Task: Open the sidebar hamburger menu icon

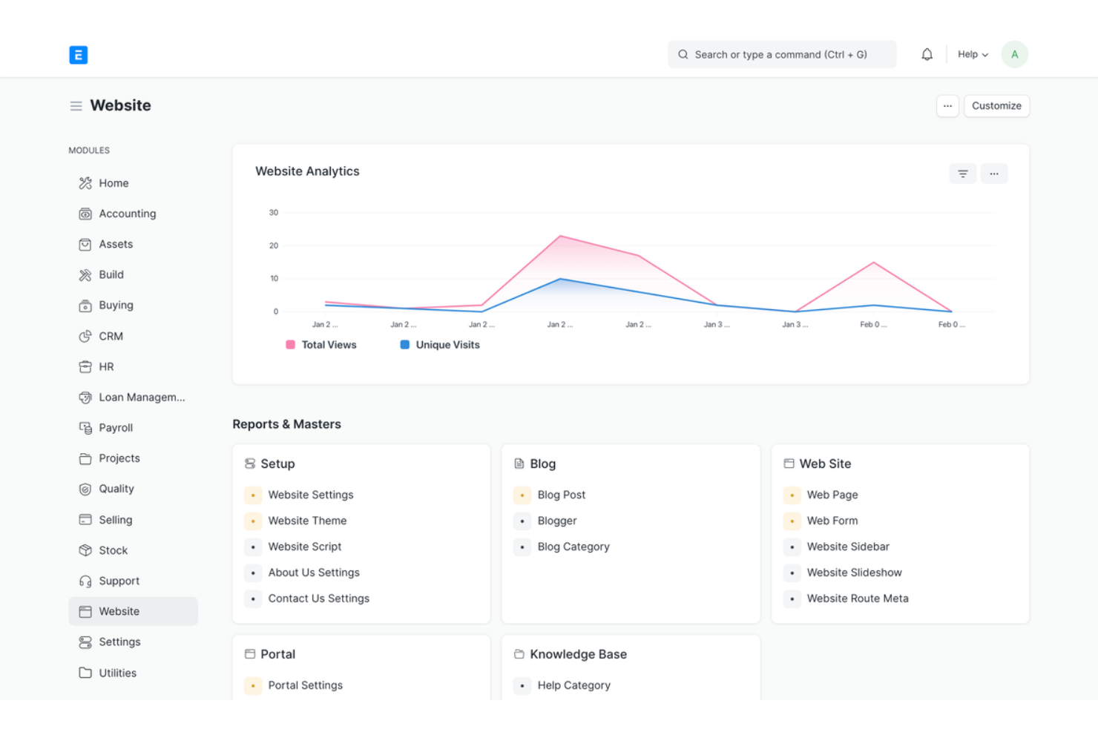Action: [76, 105]
